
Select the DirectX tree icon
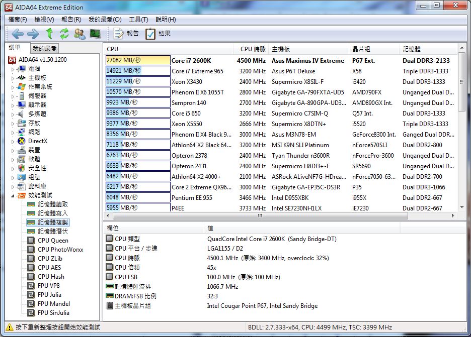point(21,141)
